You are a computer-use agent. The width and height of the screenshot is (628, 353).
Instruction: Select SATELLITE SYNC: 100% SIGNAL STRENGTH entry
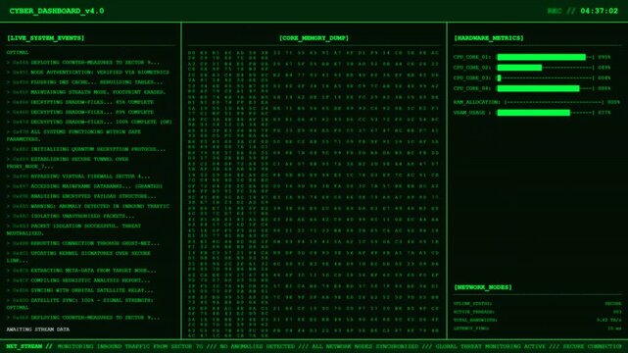[80, 304]
